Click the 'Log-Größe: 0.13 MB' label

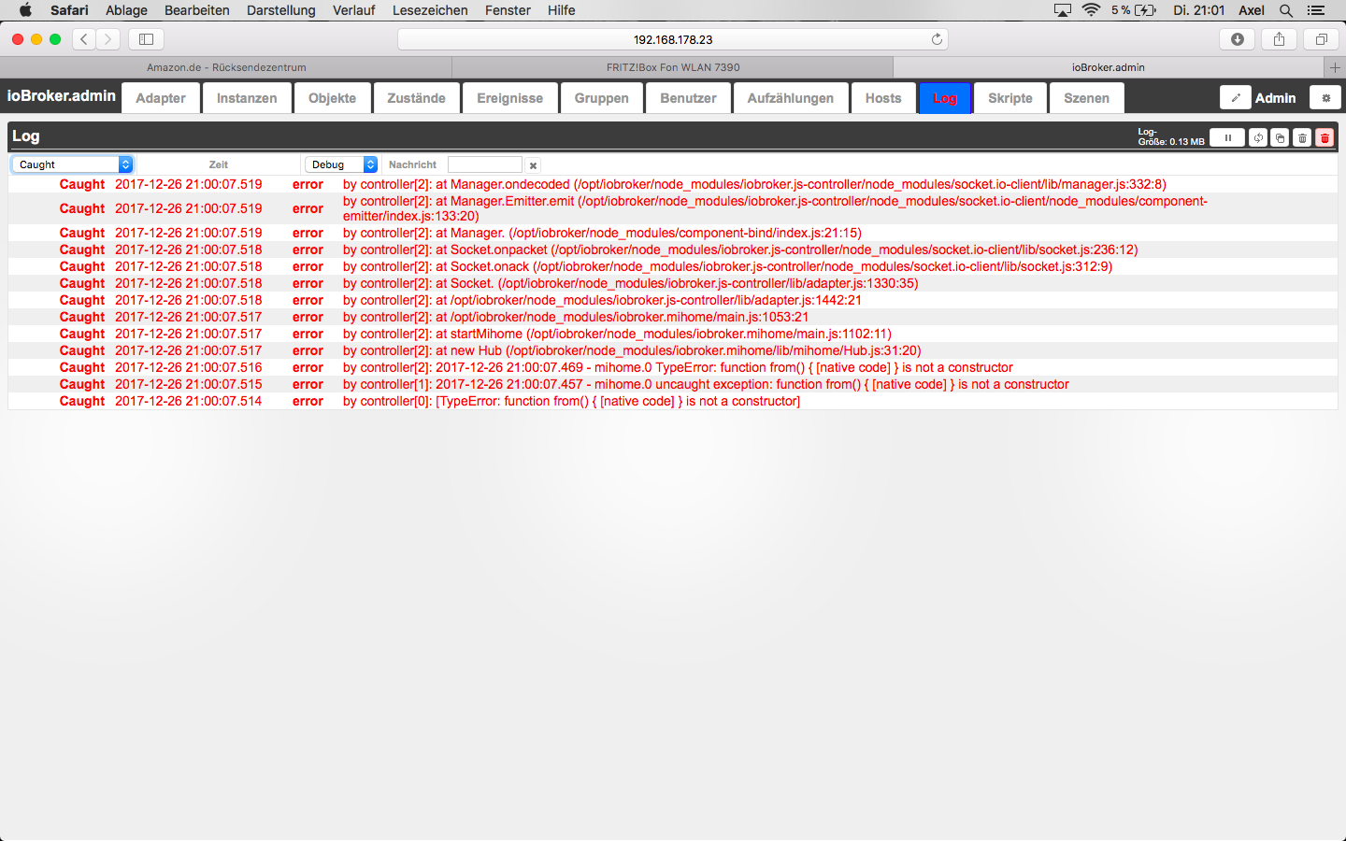1171,137
